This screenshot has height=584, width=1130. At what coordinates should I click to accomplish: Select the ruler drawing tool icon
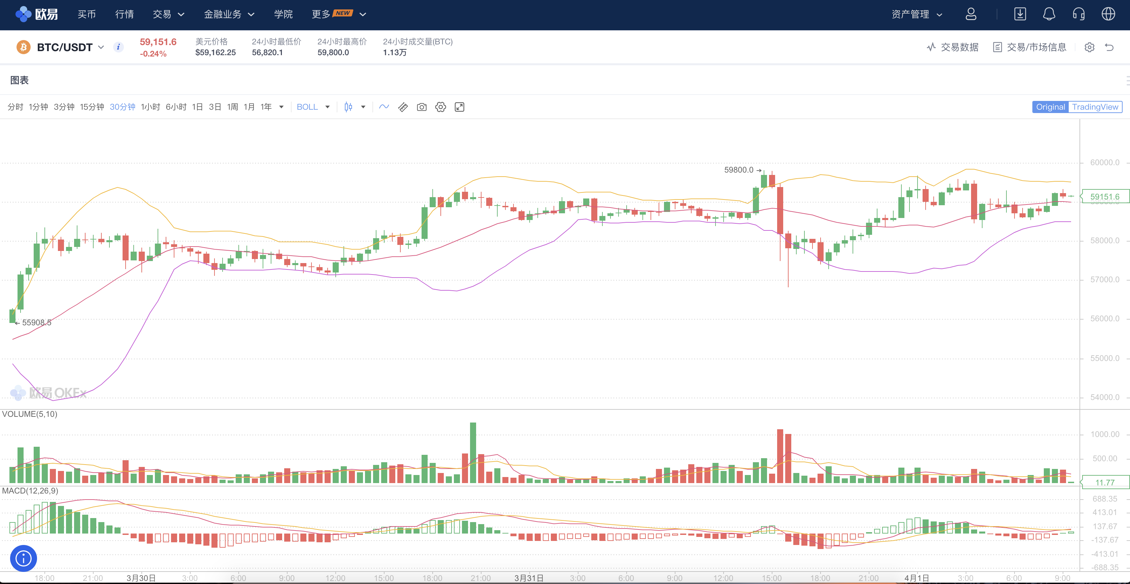coord(403,107)
